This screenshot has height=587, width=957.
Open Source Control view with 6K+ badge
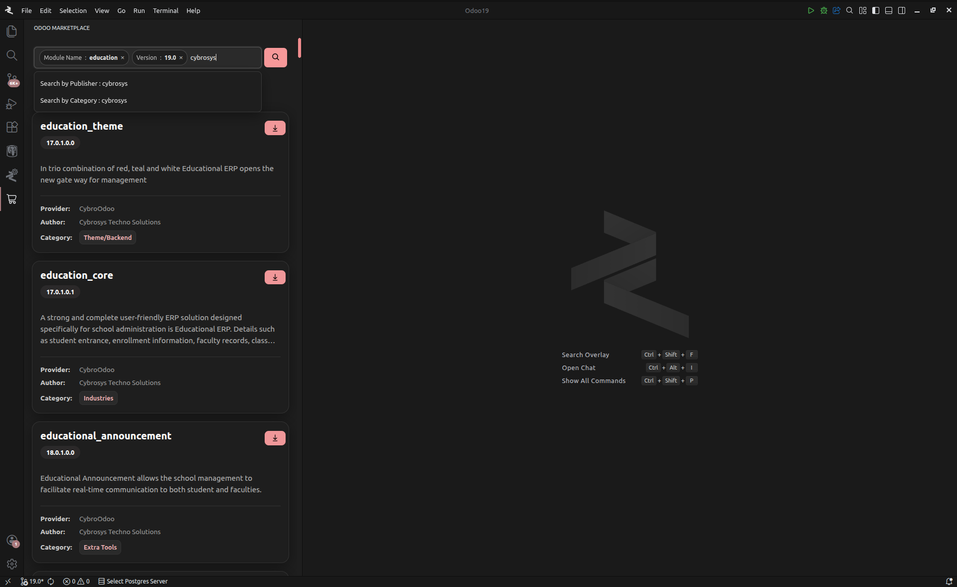(12, 80)
